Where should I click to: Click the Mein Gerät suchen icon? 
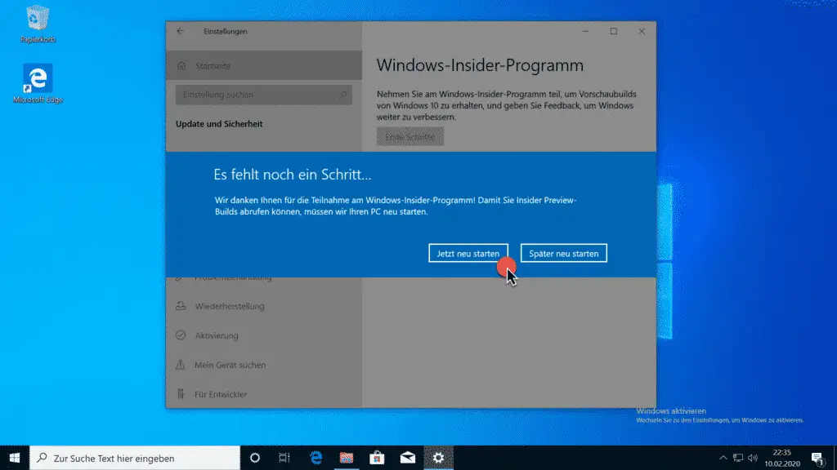(181, 365)
